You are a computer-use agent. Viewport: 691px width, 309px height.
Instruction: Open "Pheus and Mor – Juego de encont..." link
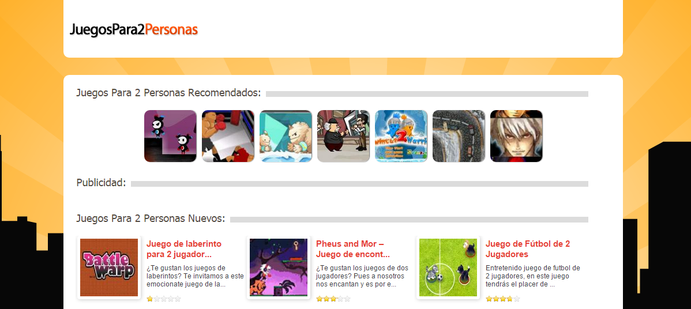(x=353, y=249)
